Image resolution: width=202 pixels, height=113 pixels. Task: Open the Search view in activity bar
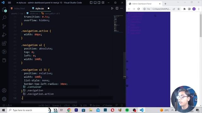click(4, 18)
